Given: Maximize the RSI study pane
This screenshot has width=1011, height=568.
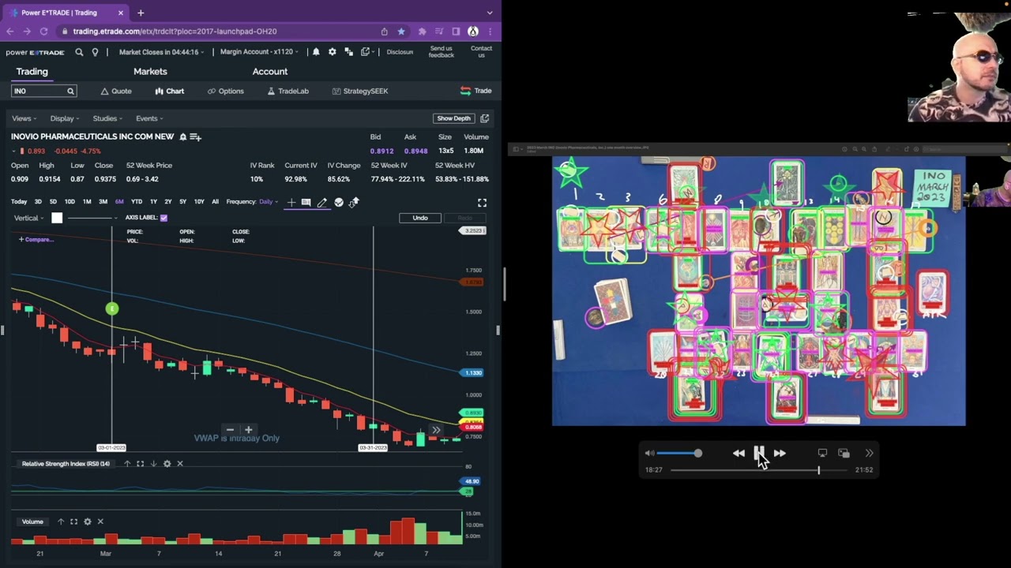Looking at the screenshot, I should [x=140, y=464].
